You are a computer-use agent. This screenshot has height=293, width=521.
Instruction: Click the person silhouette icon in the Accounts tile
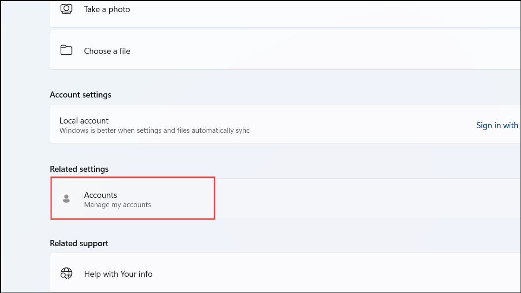point(66,198)
